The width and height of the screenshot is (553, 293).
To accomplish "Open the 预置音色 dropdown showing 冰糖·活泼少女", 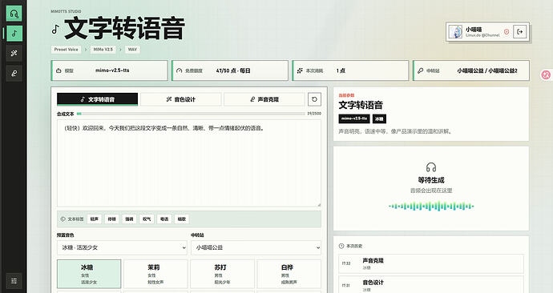I will click(x=122, y=247).
